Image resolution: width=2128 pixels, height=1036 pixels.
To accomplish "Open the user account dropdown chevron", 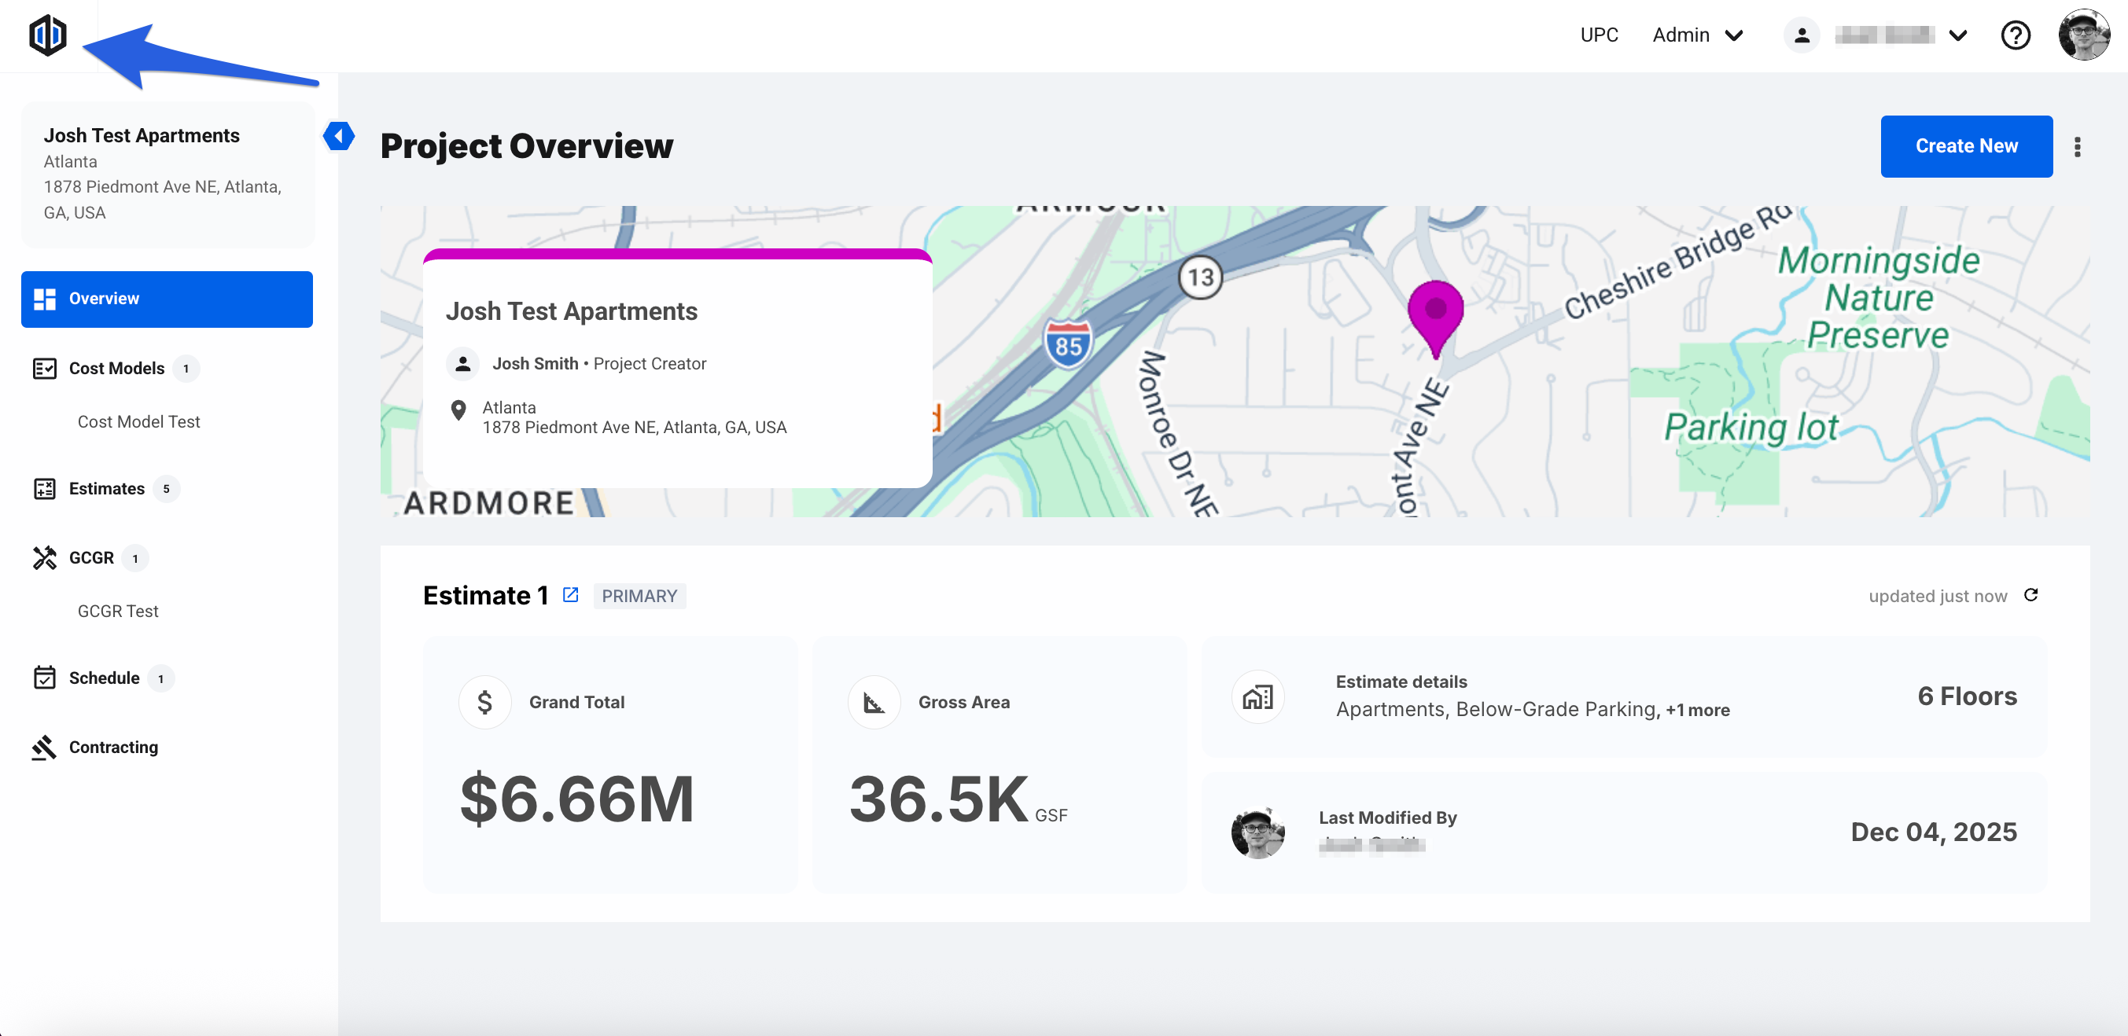I will [1957, 35].
